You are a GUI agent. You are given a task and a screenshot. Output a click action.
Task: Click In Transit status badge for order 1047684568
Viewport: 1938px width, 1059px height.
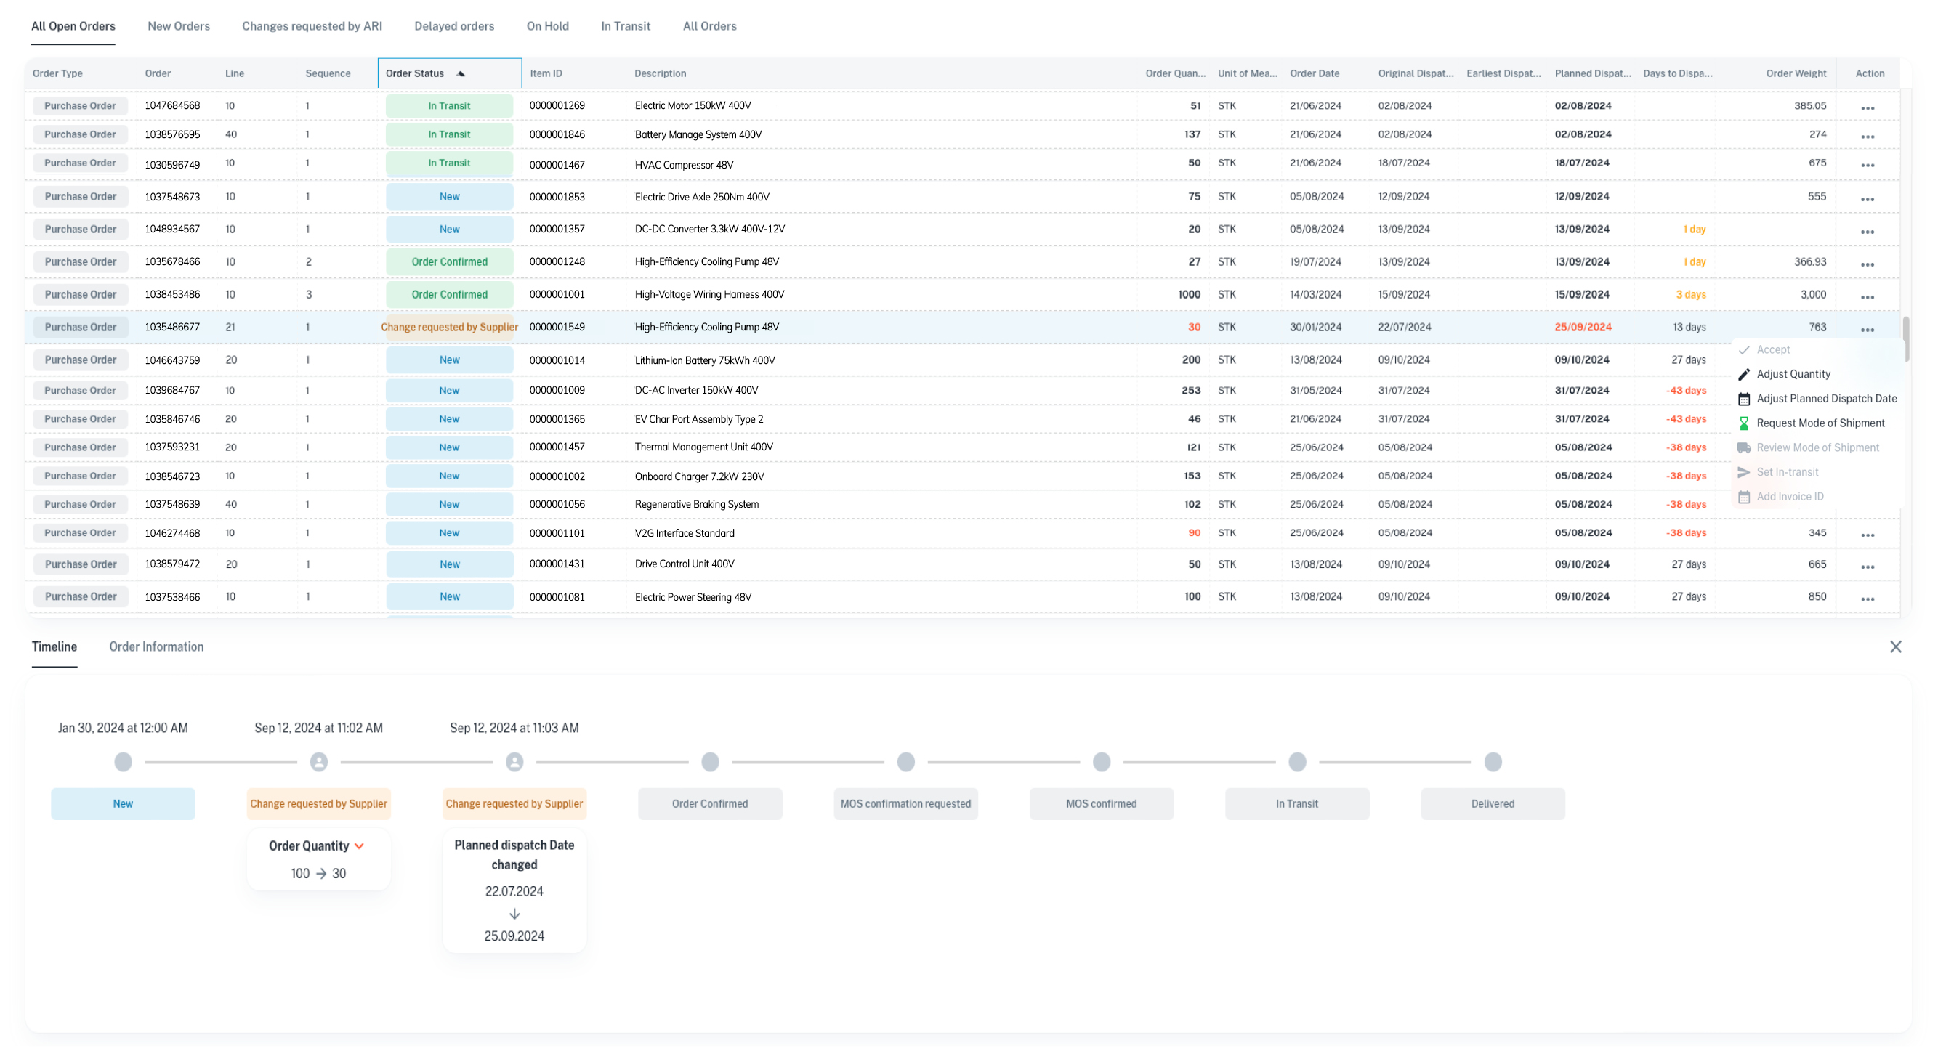tap(449, 106)
